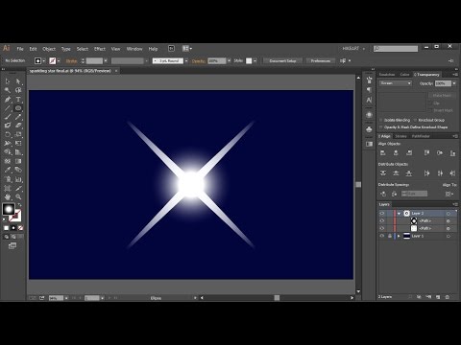461x345 pixels.
Task: Switch to the Stroke panel tab
Action: [x=400, y=136]
